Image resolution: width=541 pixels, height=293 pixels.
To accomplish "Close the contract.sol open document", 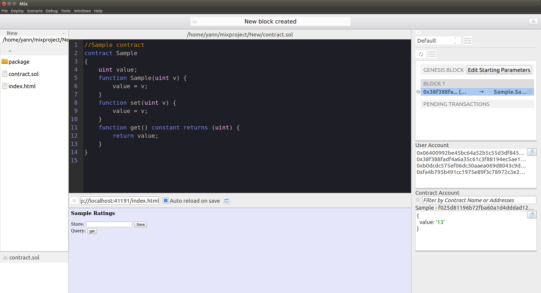I will coord(5,257).
